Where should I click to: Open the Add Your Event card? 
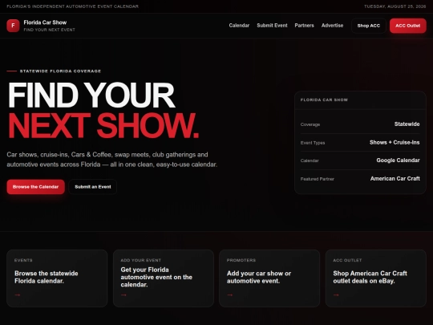point(164,278)
